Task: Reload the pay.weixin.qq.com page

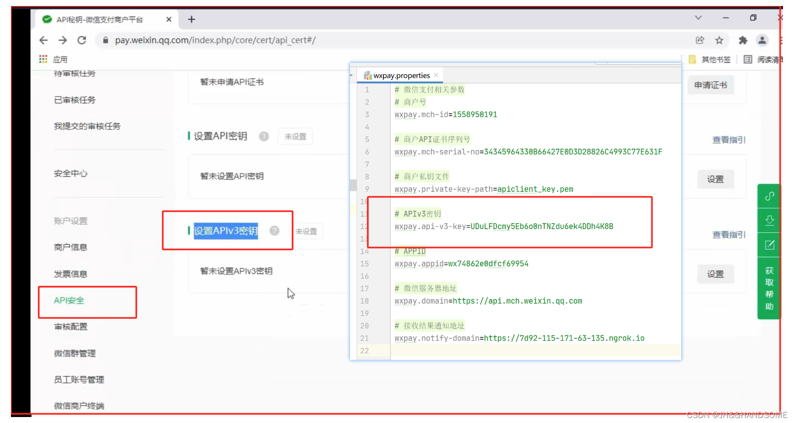Action: (82, 40)
